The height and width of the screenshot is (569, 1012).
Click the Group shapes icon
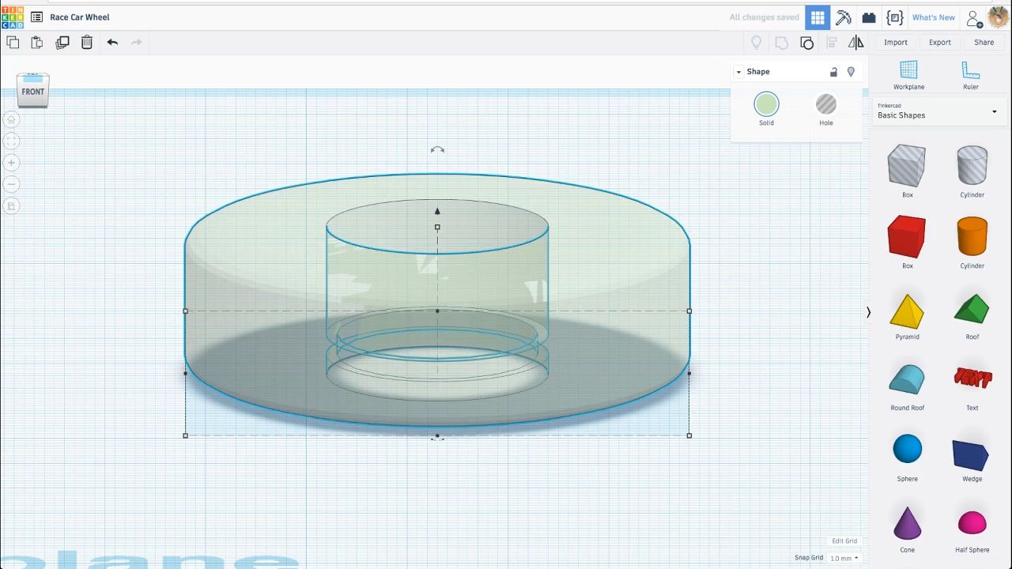(x=781, y=43)
